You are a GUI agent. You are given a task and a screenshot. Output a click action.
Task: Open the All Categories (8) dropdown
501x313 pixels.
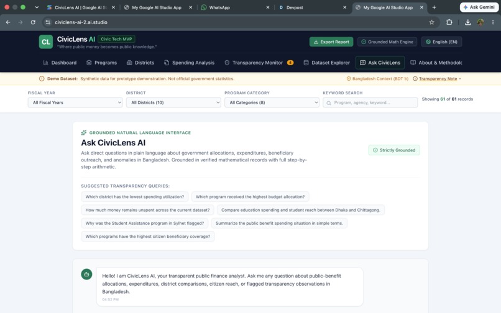(x=272, y=102)
